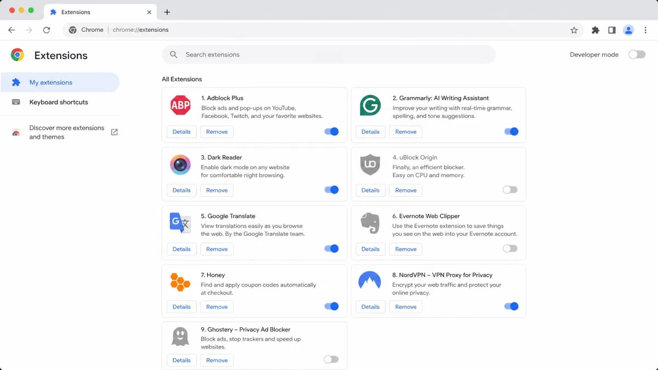Bookmark this page with the star icon

tap(574, 30)
